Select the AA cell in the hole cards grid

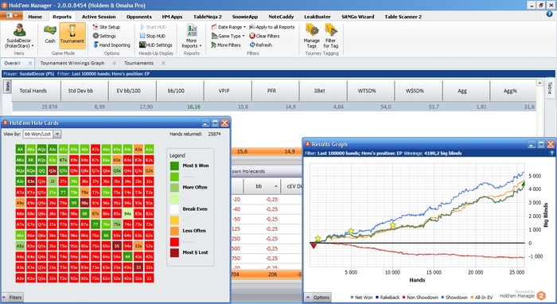20,149
